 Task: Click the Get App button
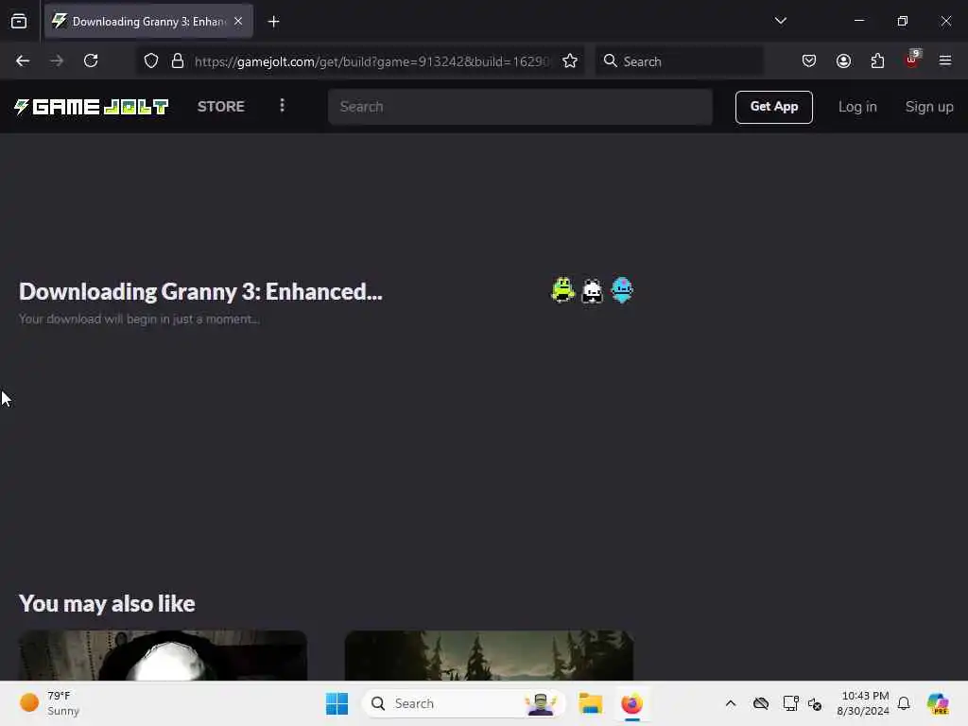[x=773, y=107]
